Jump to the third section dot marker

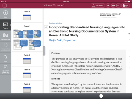click(129, 45)
